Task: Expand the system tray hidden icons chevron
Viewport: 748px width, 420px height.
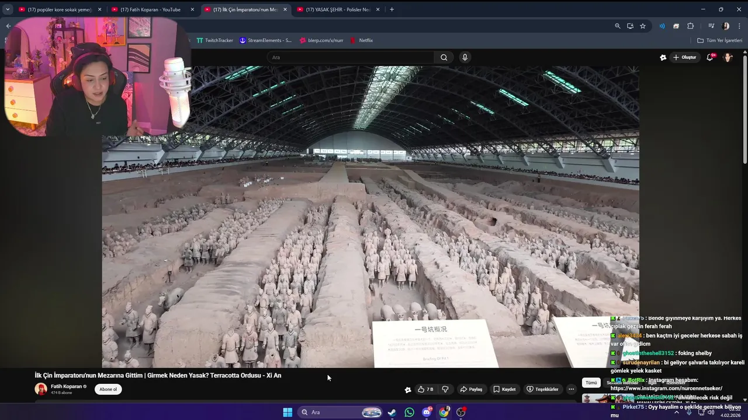Action: coord(677,412)
